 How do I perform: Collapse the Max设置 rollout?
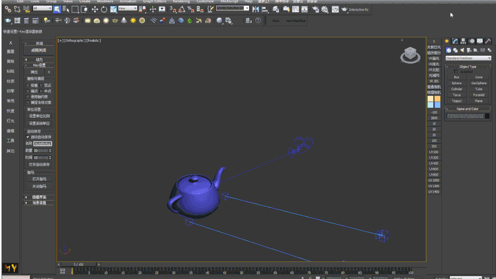coord(39,65)
